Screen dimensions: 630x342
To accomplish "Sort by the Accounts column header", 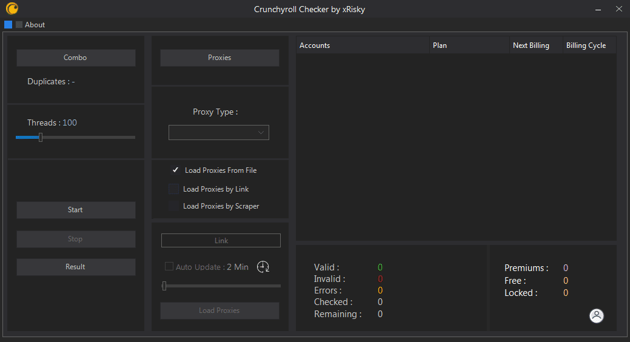I will point(363,45).
